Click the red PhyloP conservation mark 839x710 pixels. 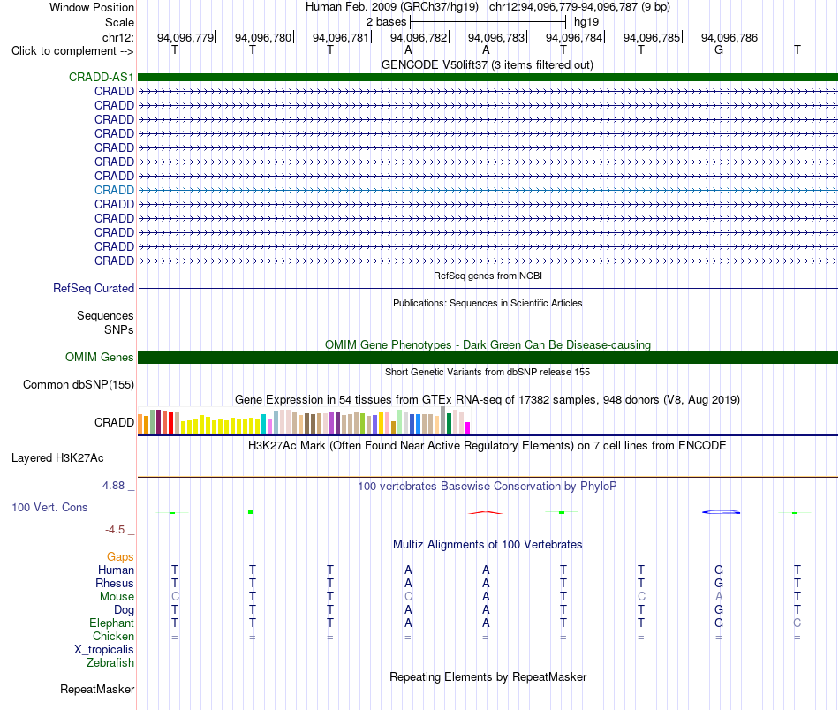click(486, 512)
